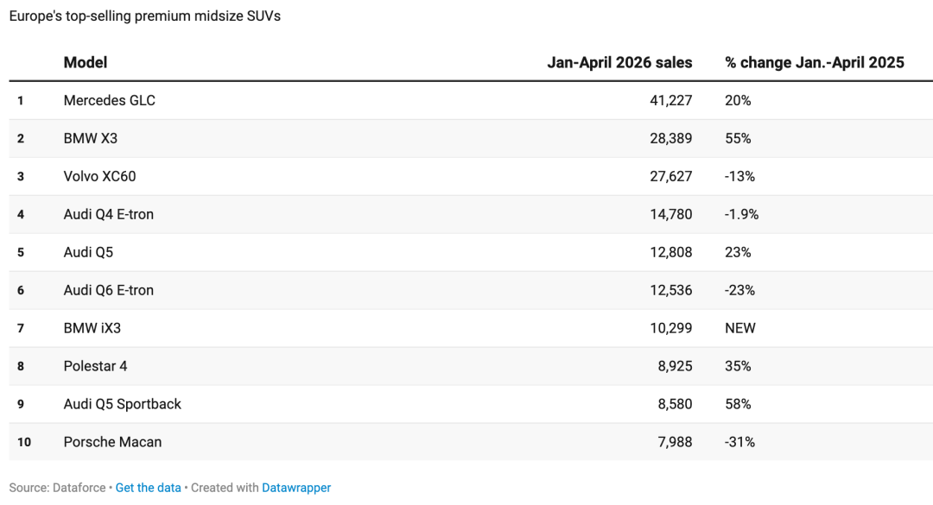Click the NEW label for BMW iX3

click(x=740, y=328)
